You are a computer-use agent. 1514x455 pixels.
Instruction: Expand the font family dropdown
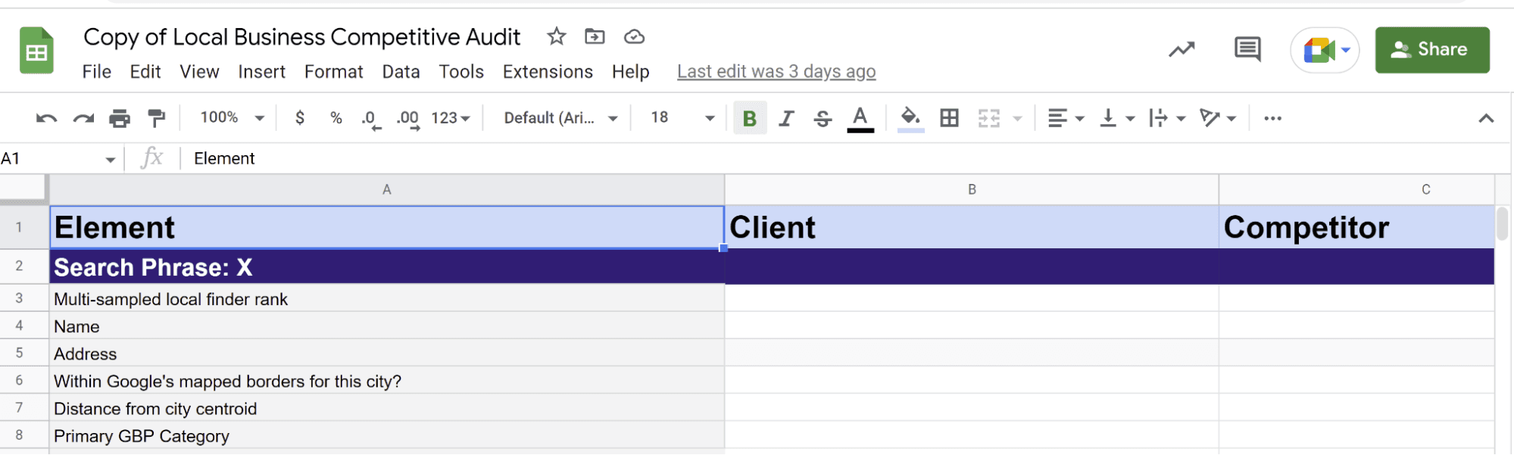click(560, 118)
